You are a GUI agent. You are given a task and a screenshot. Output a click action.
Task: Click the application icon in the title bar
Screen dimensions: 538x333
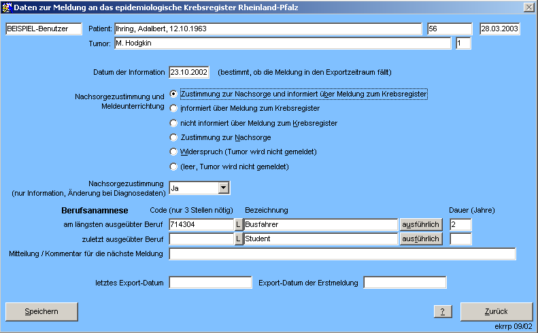click(7, 7)
